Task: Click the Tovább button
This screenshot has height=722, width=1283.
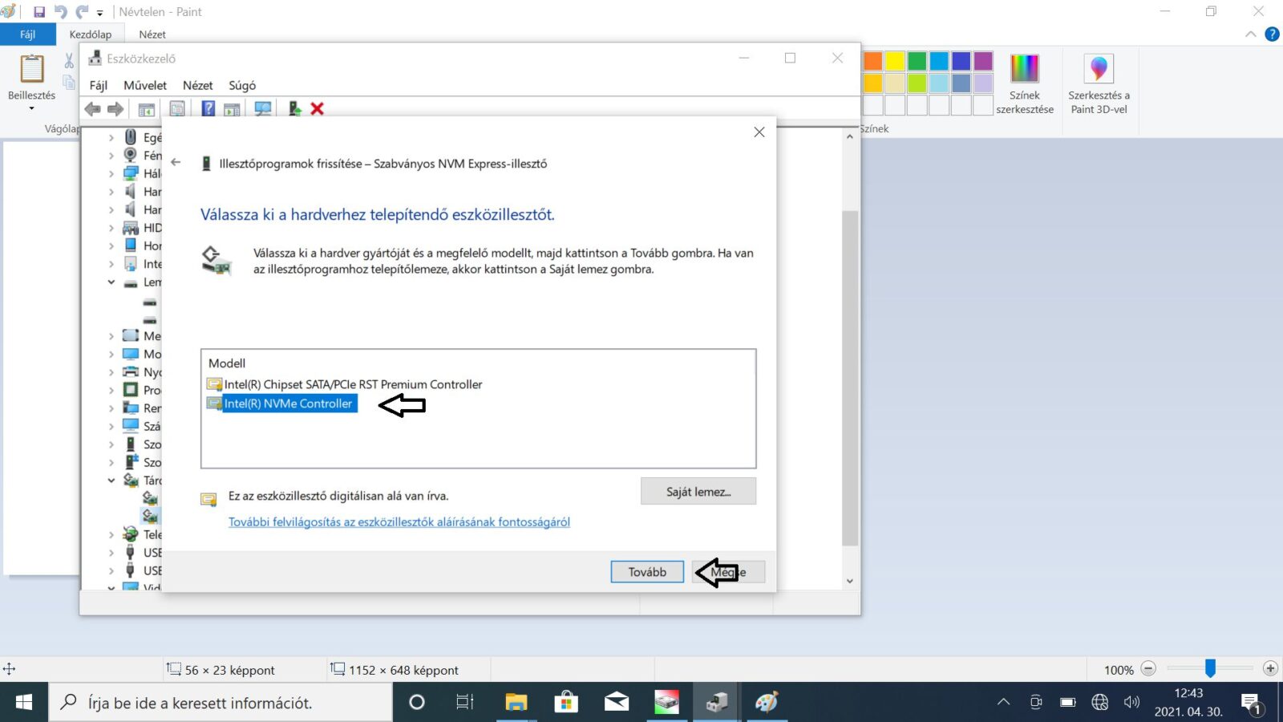Action: 647,572
